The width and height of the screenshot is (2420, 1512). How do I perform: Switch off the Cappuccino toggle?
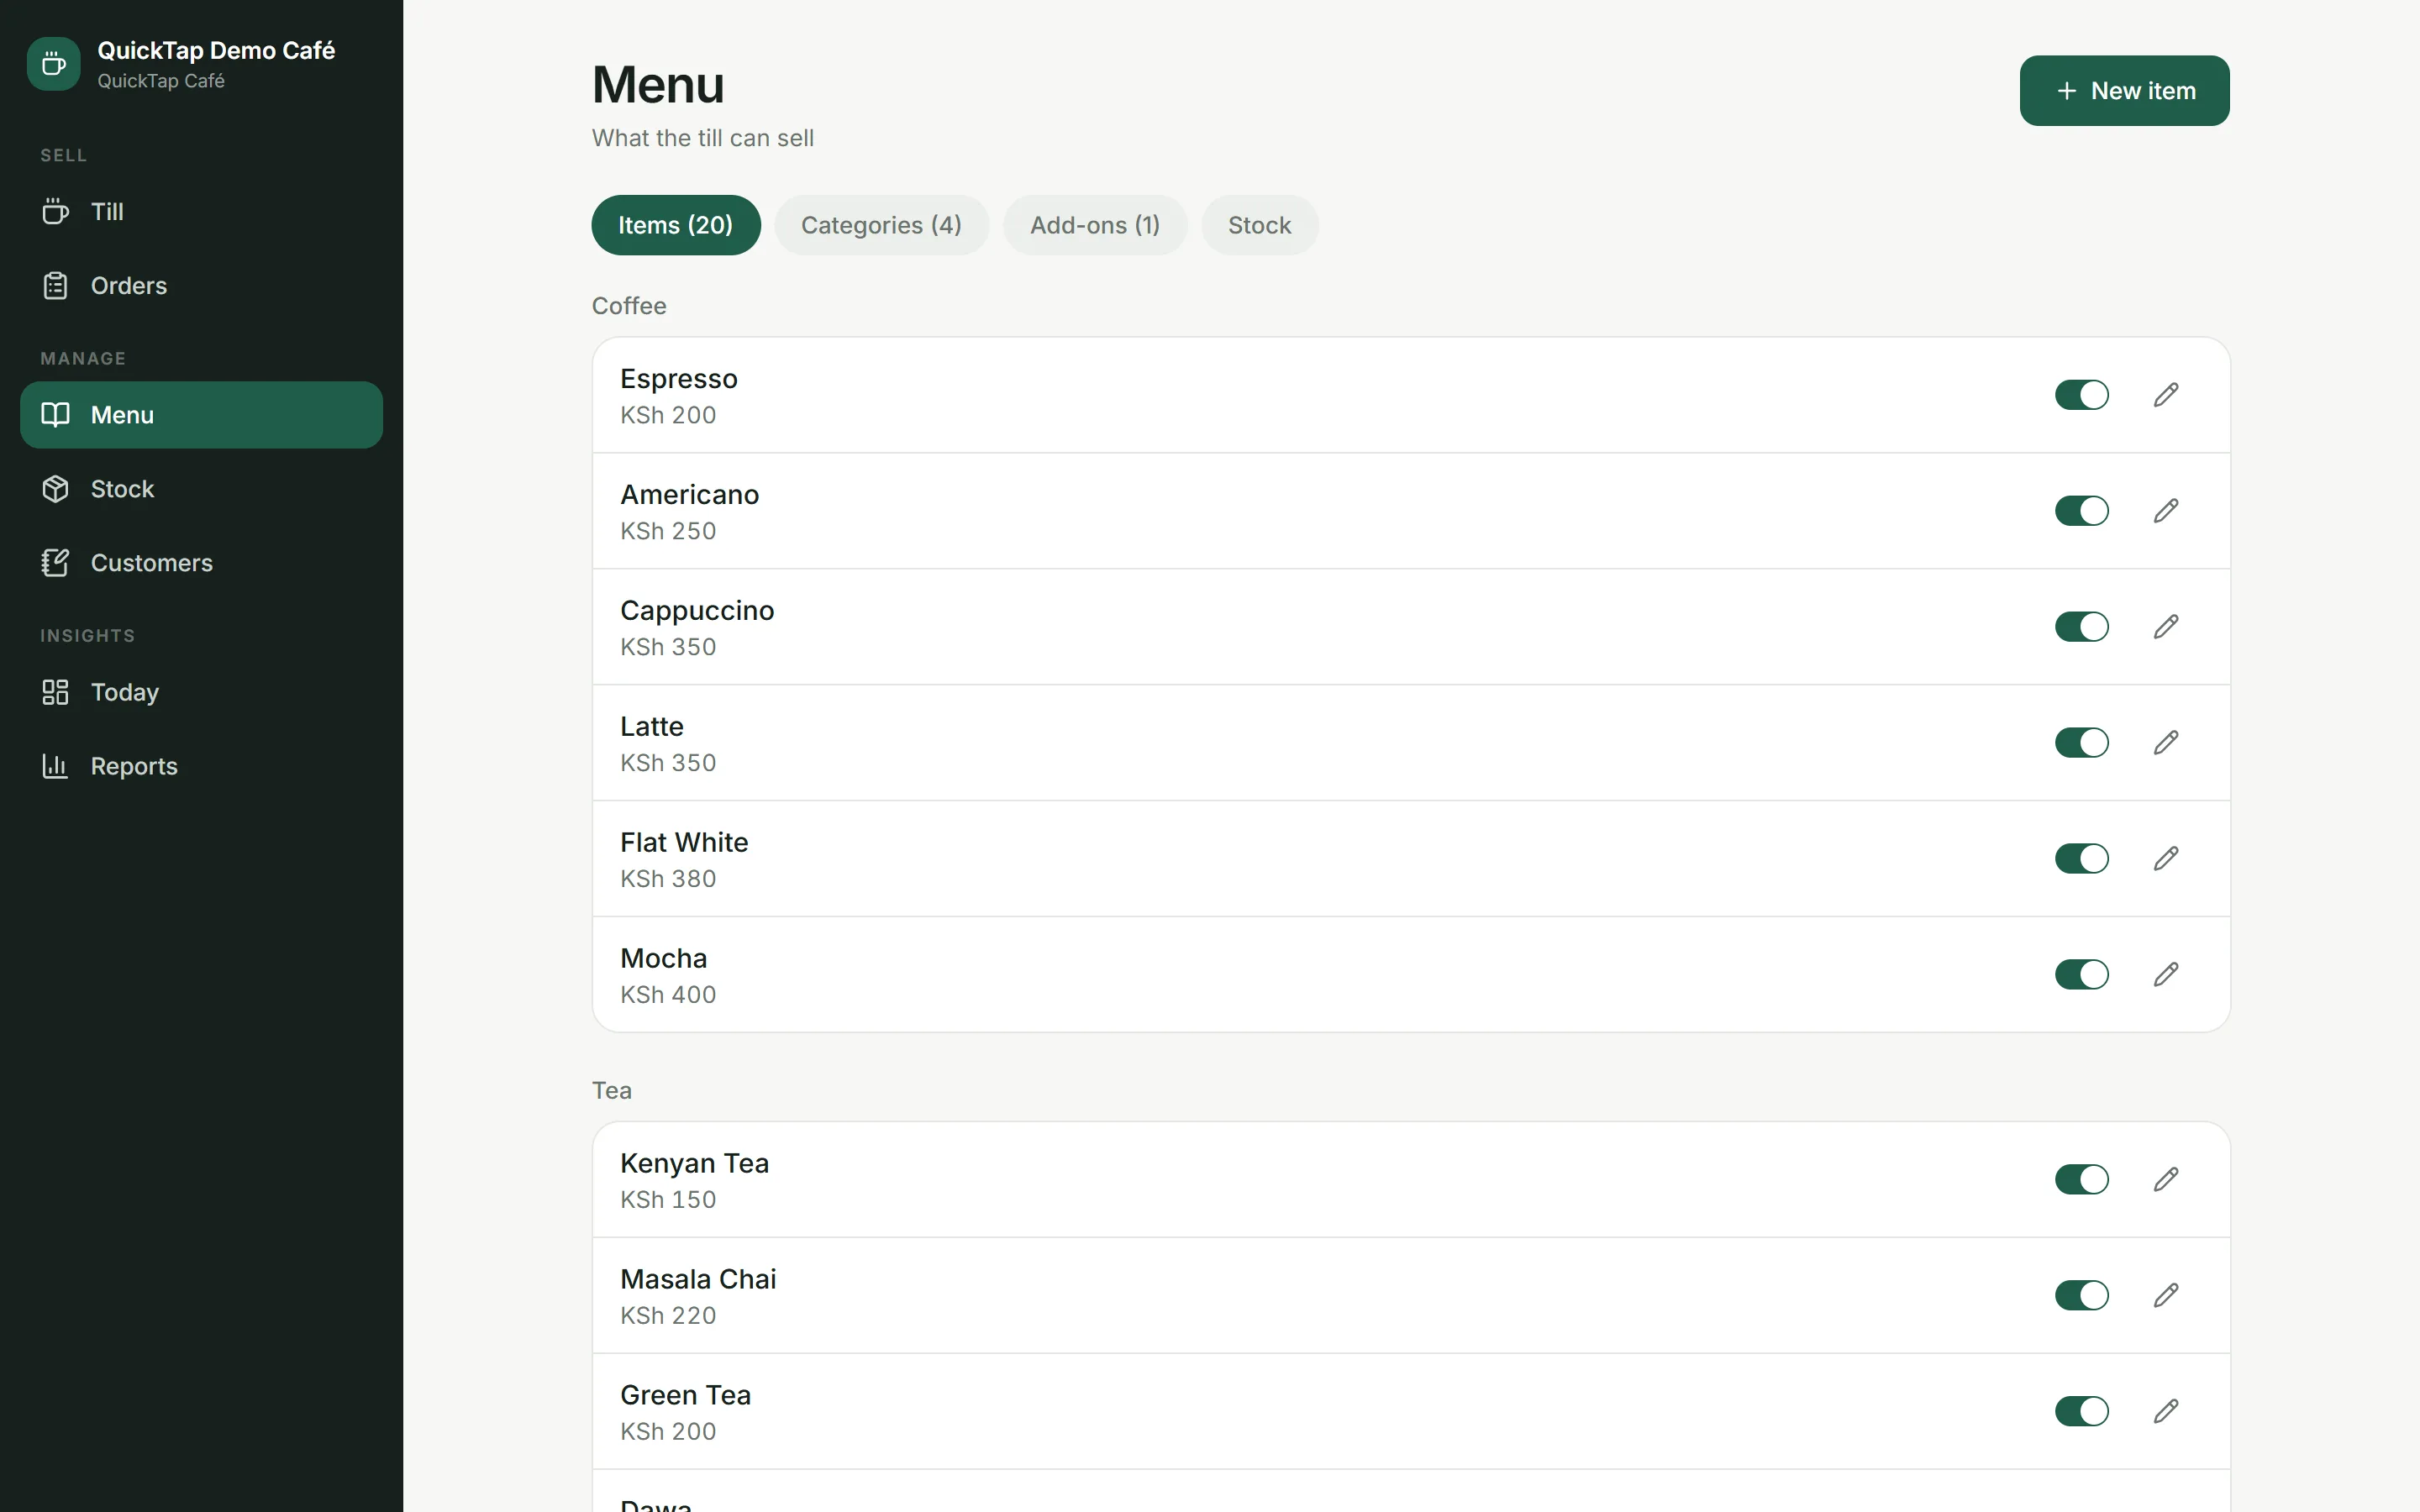(2082, 627)
